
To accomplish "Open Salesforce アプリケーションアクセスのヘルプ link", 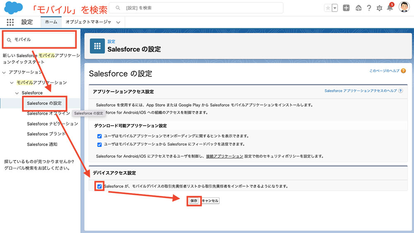I will point(361,91).
